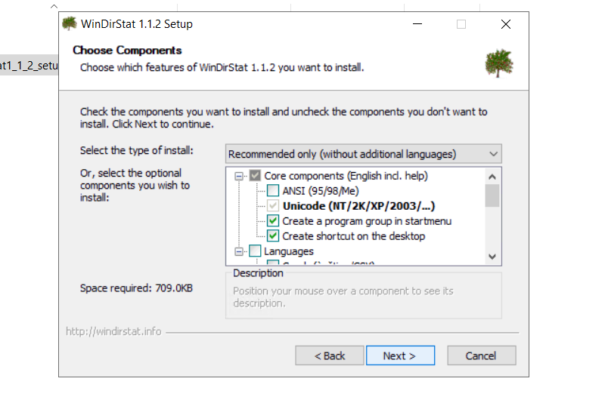605x400 pixels.
Task: Collapse the Languages tree node
Action: [x=239, y=251]
